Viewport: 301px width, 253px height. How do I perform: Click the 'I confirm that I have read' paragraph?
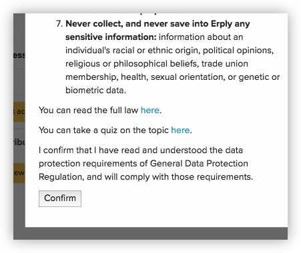(146, 164)
